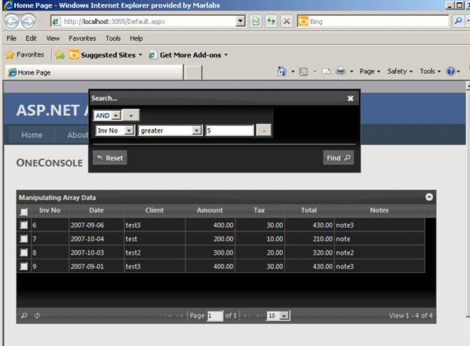The width and height of the screenshot is (470, 346).
Task: Open the AND/OR group operator dropdown
Action: [107, 115]
